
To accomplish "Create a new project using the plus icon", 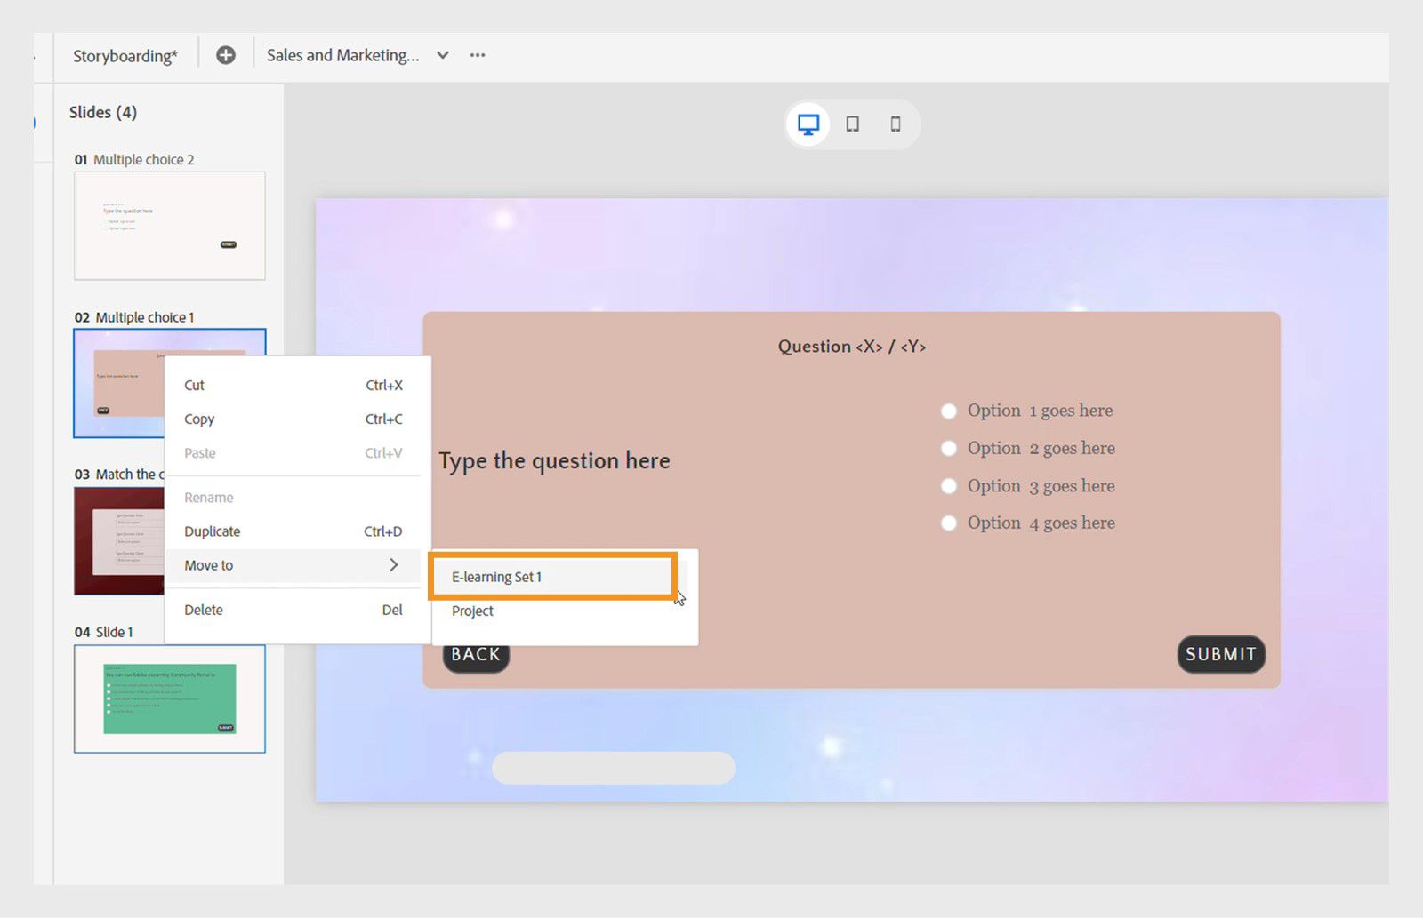I will click(225, 54).
